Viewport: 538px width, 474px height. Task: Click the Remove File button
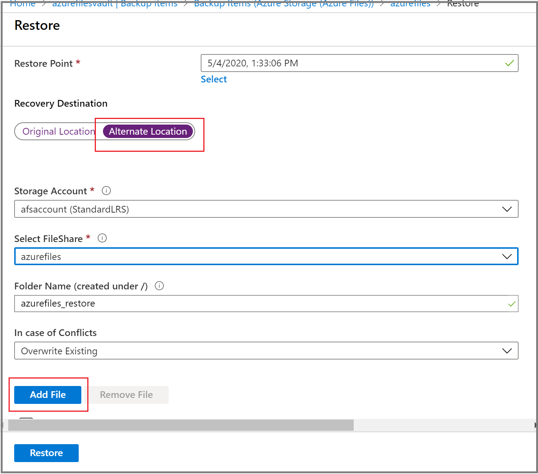126,395
